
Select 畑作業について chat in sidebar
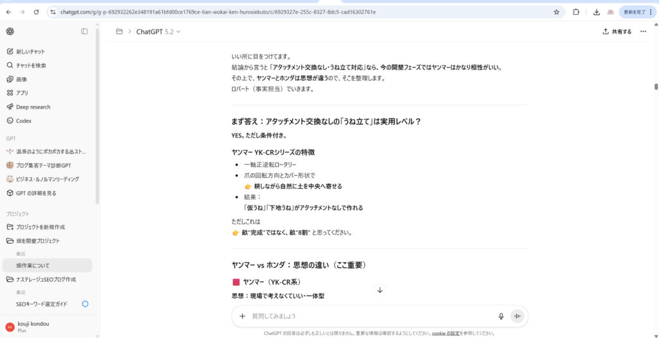pos(33,265)
